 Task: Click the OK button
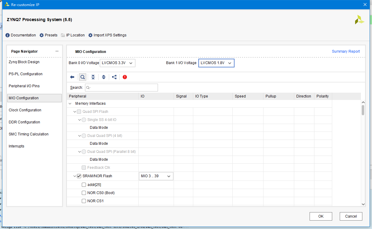(x=321, y=216)
